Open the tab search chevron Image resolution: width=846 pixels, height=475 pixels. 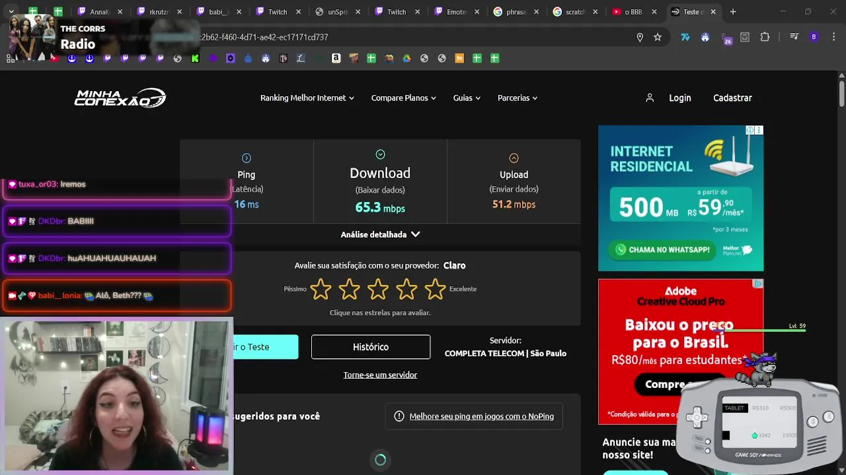coord(11,12)
